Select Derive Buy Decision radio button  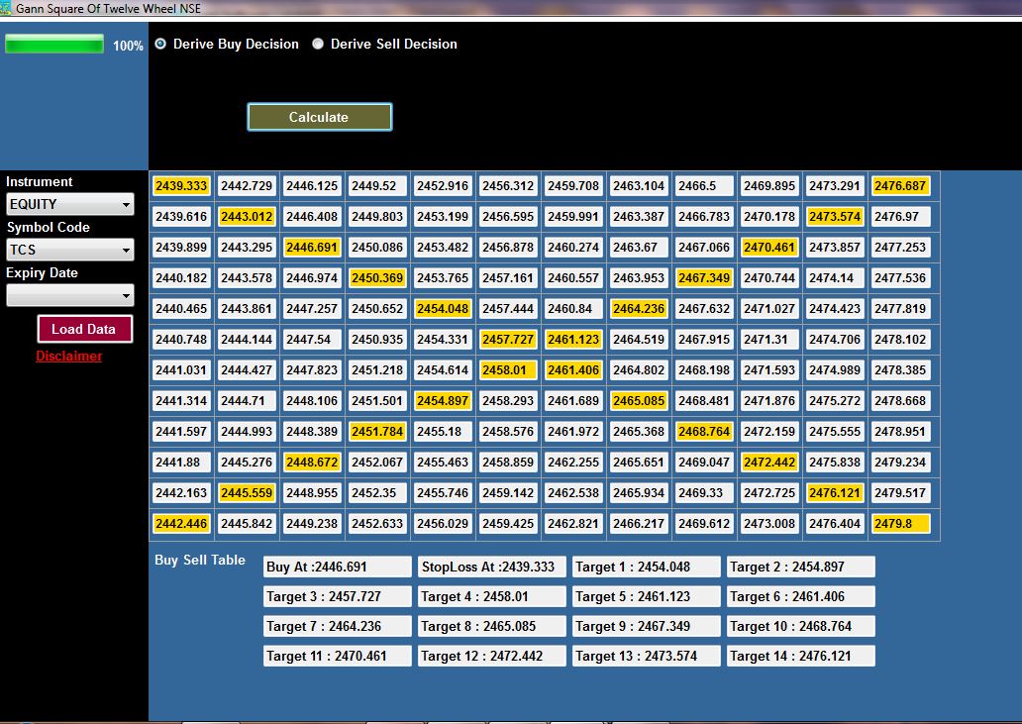coord(160,45)
